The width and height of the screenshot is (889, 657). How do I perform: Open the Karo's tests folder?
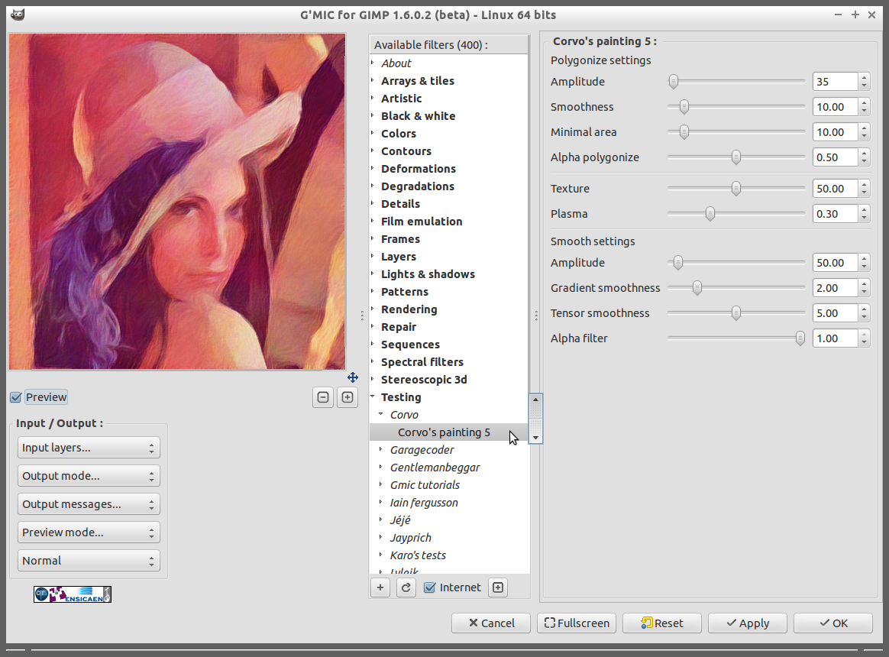pos(418,555)
